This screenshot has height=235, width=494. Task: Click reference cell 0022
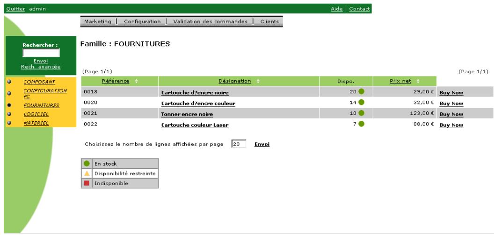[120, 124]
